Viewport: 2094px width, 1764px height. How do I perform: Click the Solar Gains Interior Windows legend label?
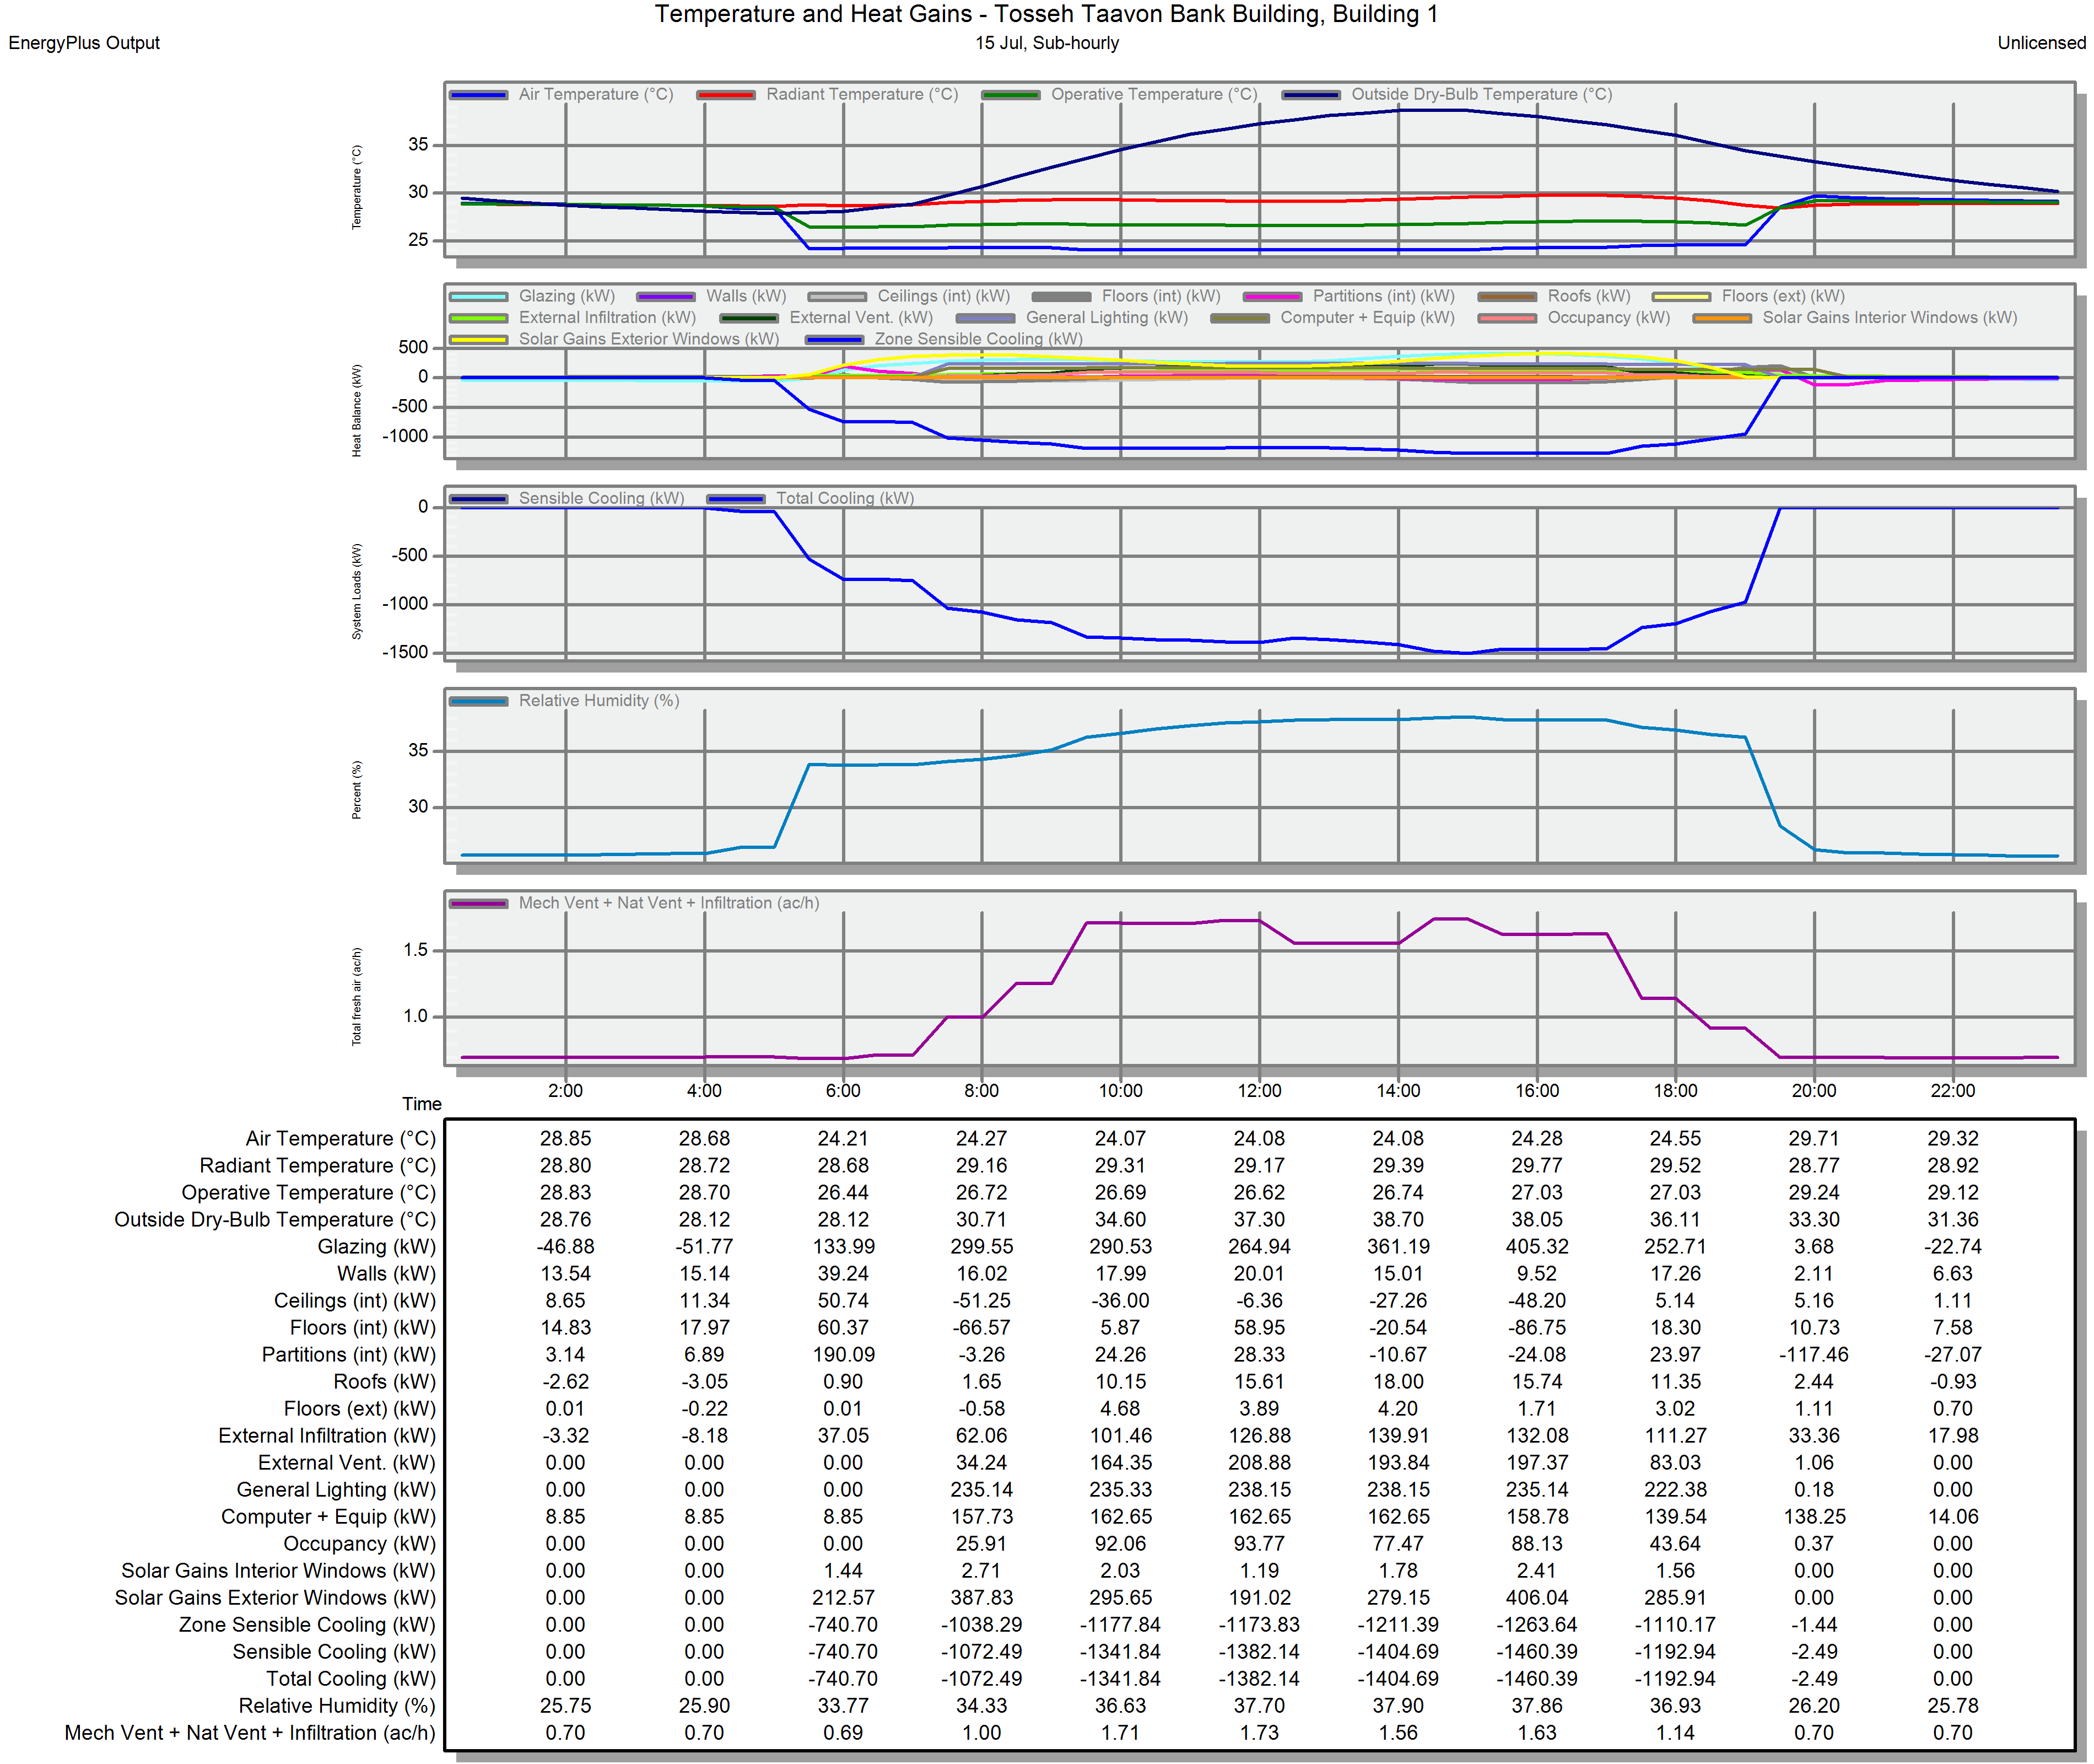click(1889, 317)
